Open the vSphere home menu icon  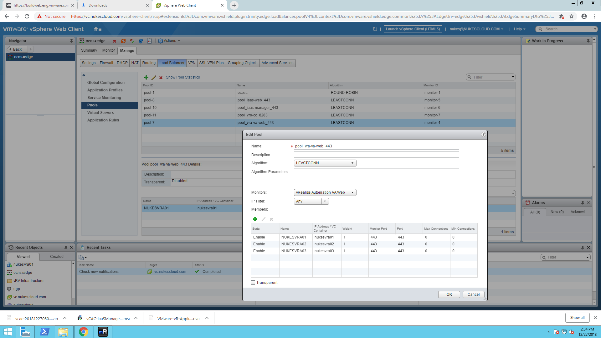click(x=98, y=29)
